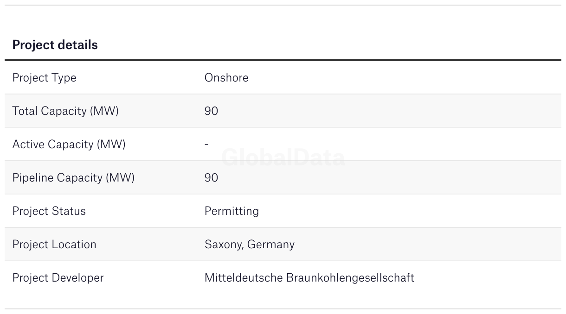Click the faint GlobalData watermark
Image resolution: width=566 pixels, height=314 pixels.
click(283, 158)
